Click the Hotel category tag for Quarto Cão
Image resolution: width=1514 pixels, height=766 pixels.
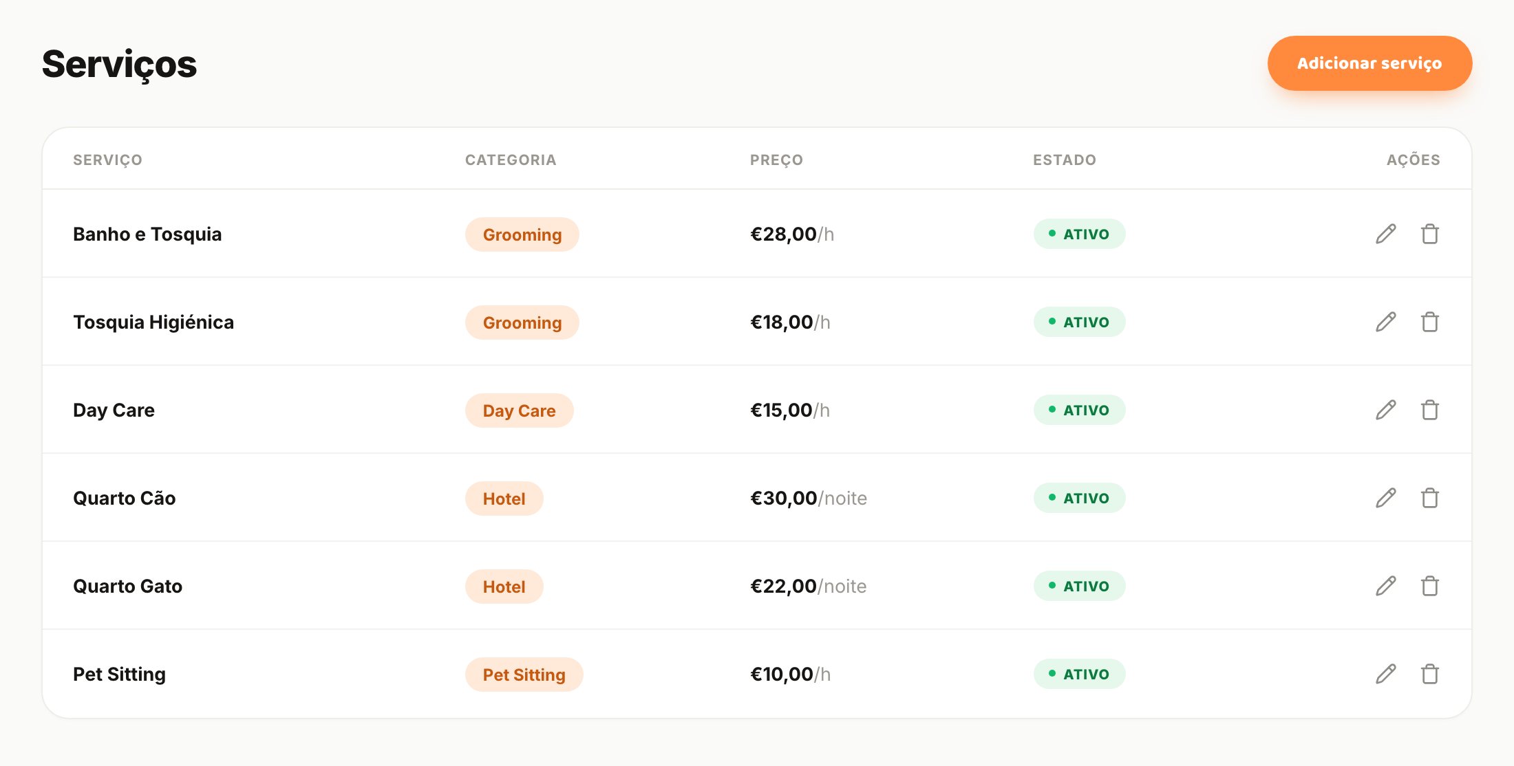click(504, 499)
